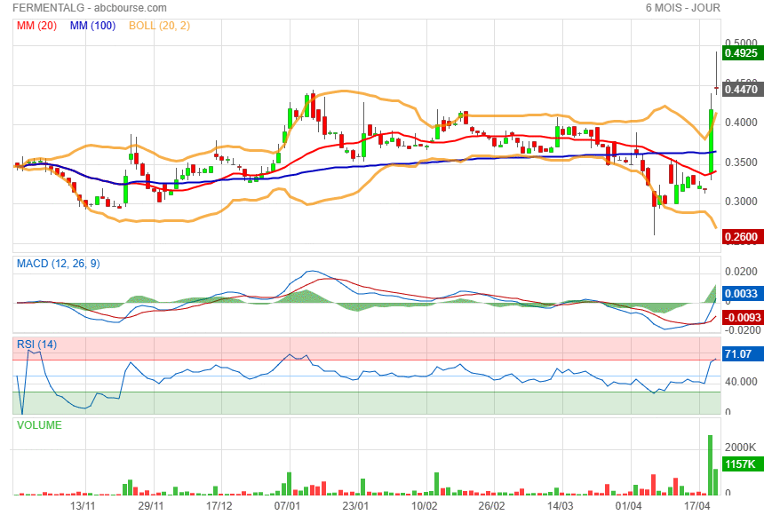Click the 0.3500 price axis label
Image resolution: width=764 pixels, height=515 pixels.
[x=741, y=162]
